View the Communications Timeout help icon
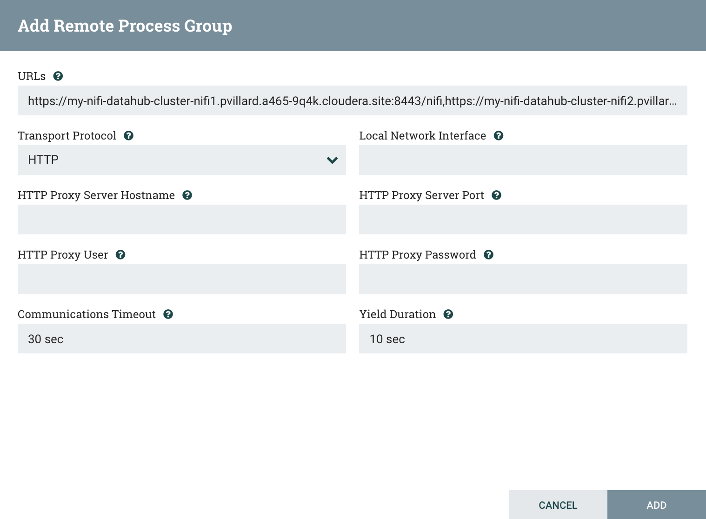Viewport: 706px width, 519px height. (168, 314)
